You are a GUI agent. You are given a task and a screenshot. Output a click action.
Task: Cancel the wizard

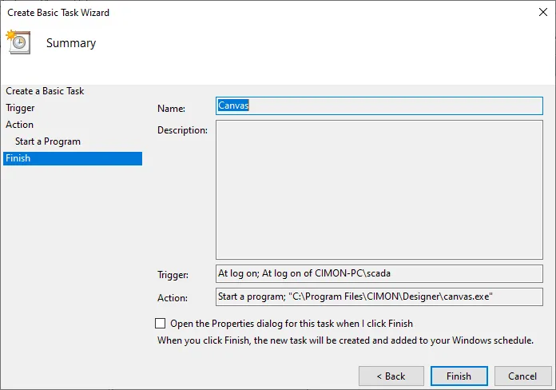coord(522,376)
